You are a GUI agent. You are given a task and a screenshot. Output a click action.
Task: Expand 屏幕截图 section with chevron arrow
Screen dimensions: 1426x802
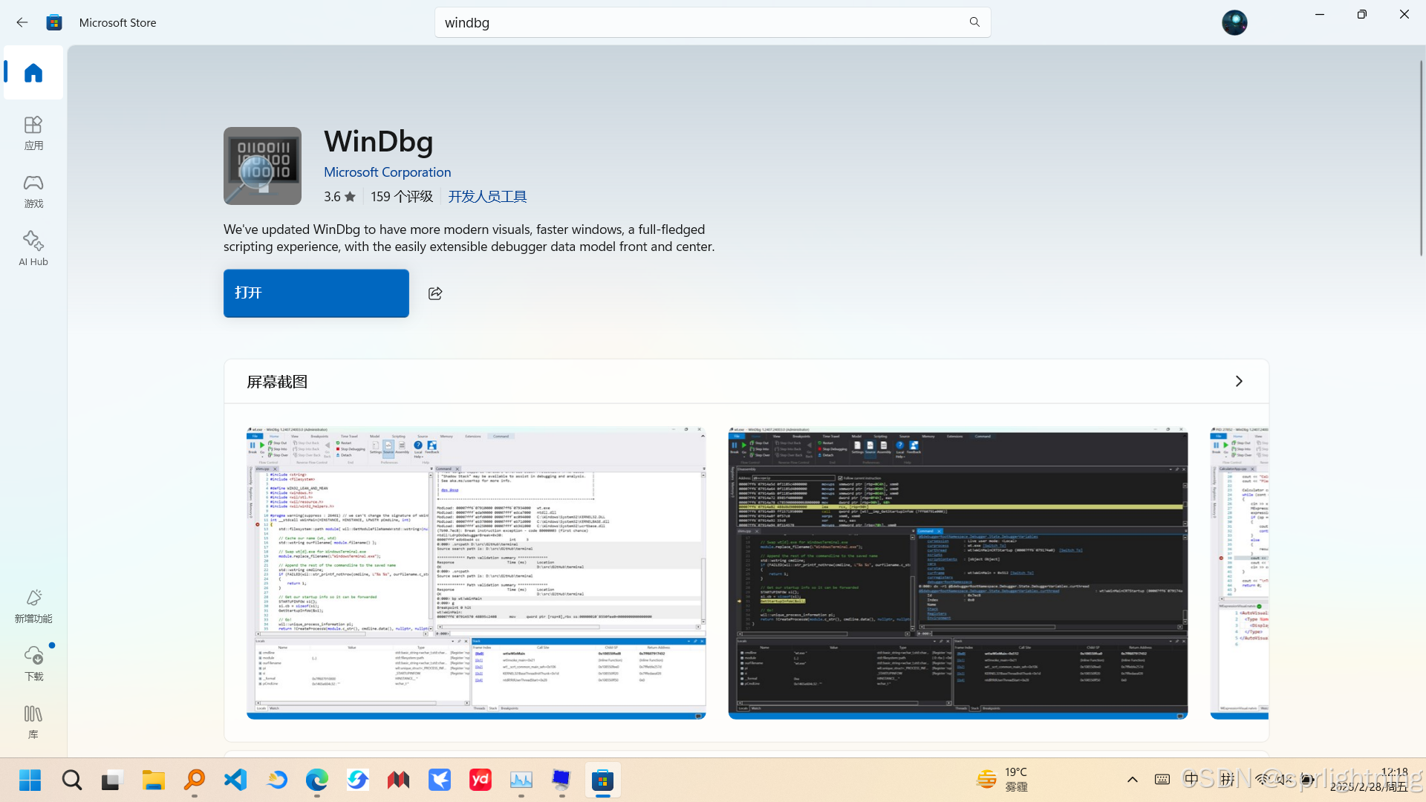click(x=1238, y=381)
